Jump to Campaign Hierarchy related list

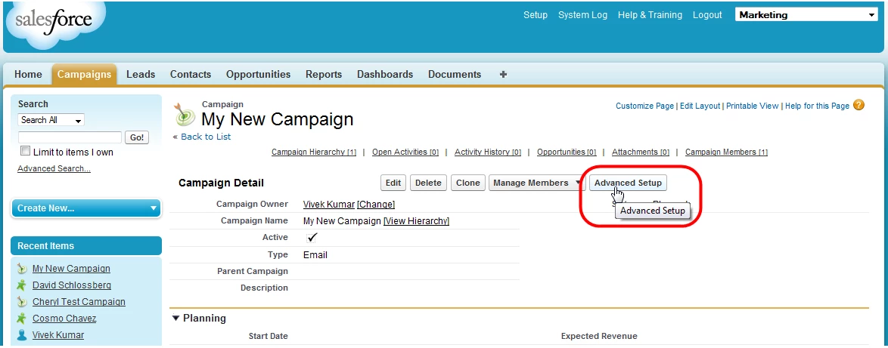[x=314, y=152]
